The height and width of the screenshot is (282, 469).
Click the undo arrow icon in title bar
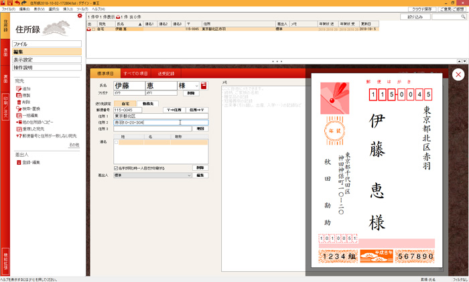pos(17,3)
